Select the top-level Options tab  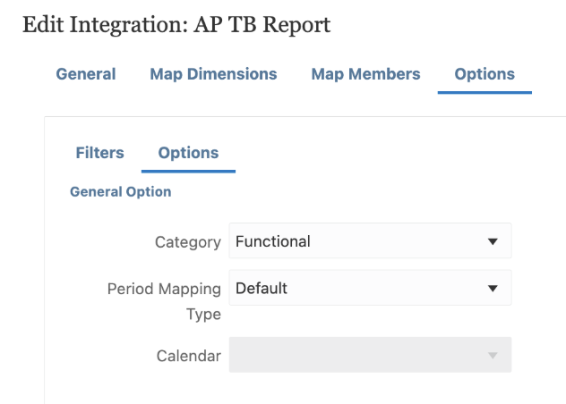(x=485, y=74)
